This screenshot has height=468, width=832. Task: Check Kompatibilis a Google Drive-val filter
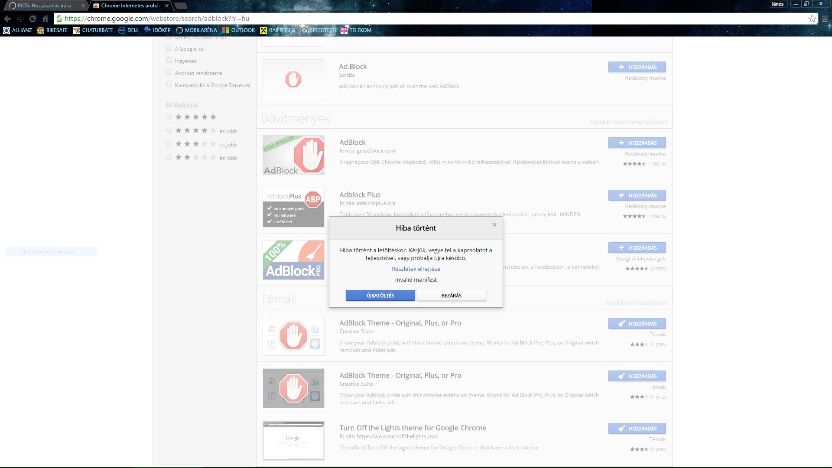[169, 84]
